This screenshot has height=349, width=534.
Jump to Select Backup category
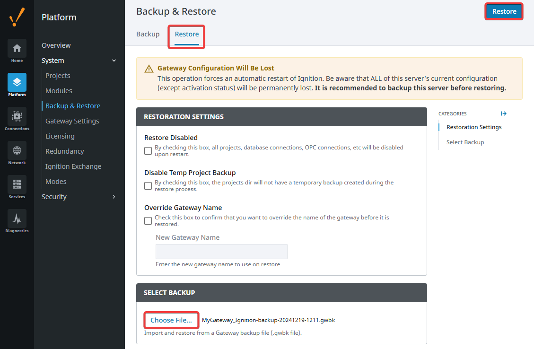pyautogui.click(x=465, y=142)
